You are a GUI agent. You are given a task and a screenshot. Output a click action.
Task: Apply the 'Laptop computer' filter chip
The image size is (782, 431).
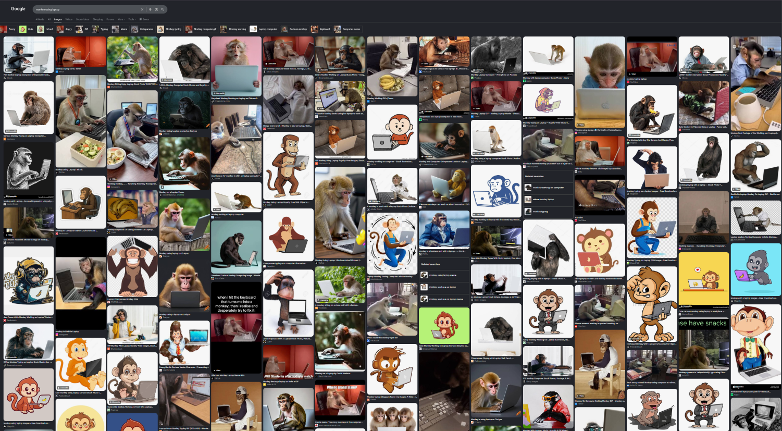[x=264, y=29]
